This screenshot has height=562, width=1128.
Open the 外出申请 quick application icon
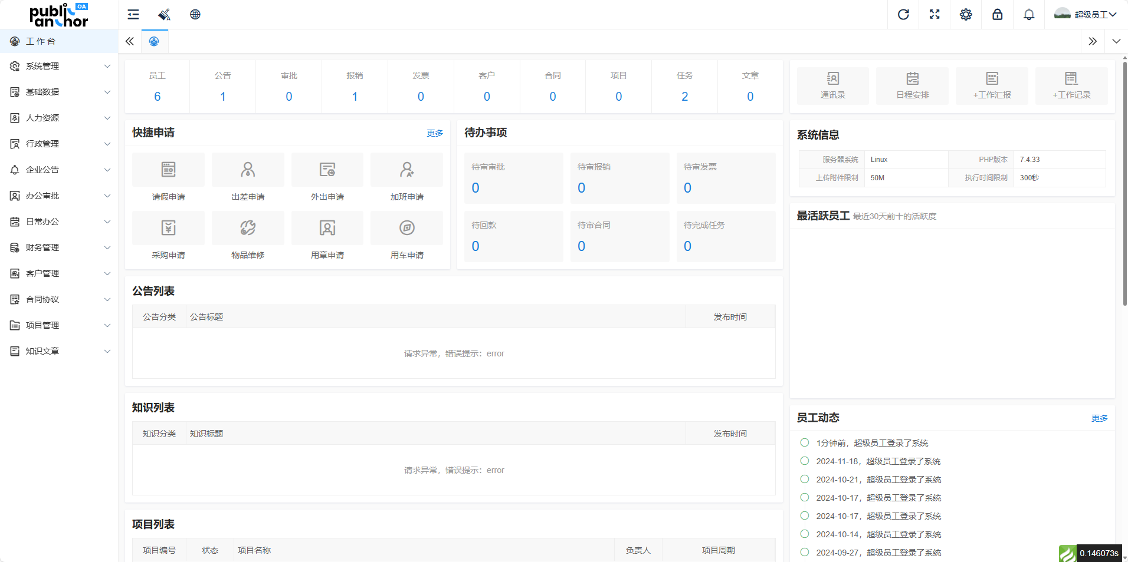[327, 170]
